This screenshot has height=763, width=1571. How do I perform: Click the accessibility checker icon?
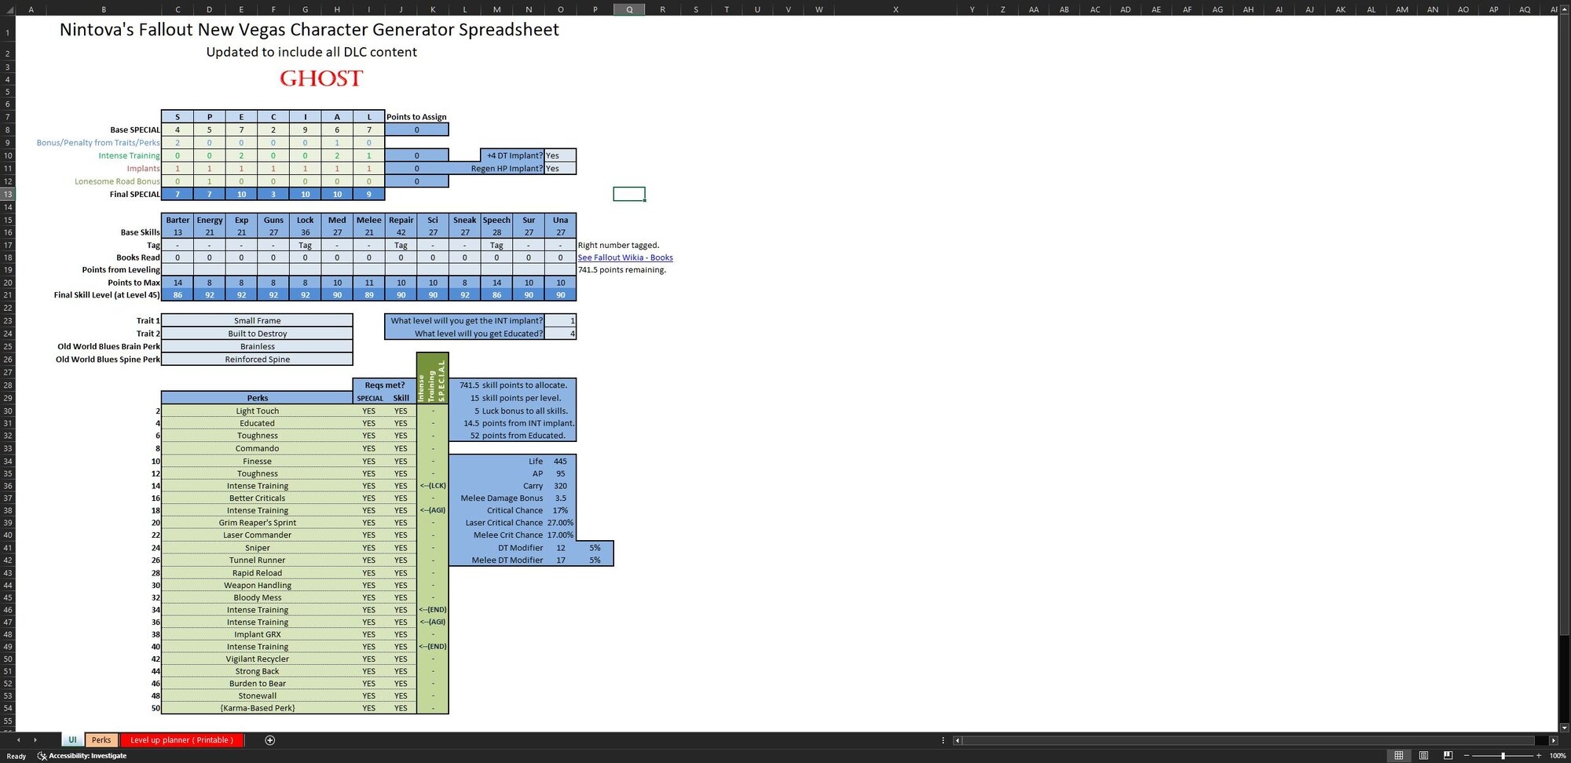pos(42,756)
